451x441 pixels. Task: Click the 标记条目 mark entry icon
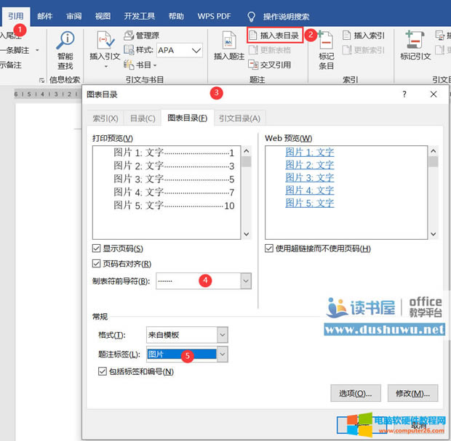coord(326,40)
